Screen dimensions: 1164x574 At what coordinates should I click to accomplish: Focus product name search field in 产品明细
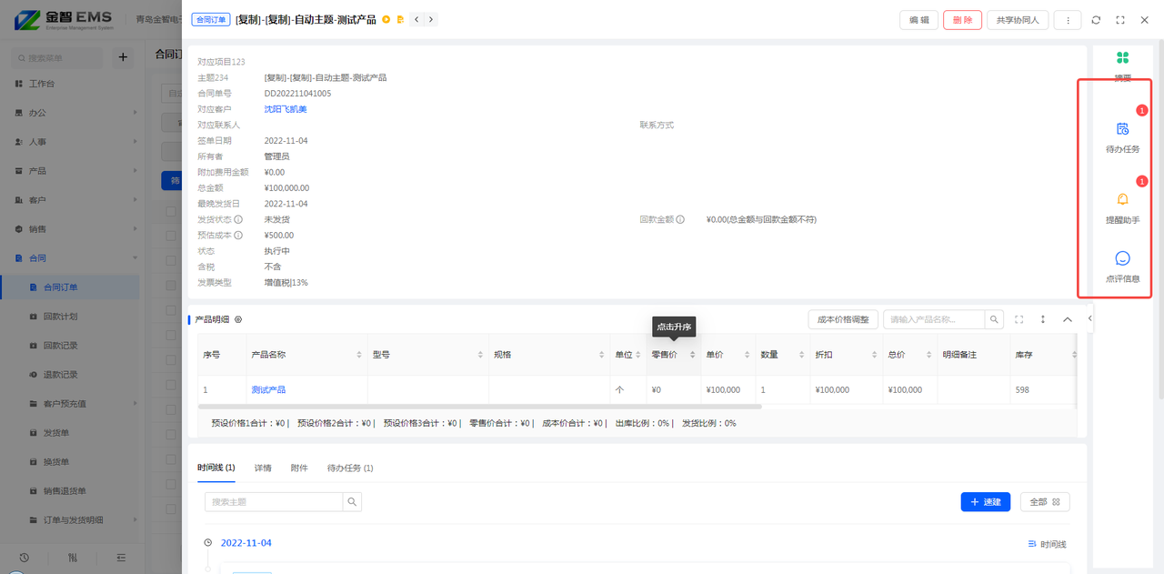[x=934, y=319]
